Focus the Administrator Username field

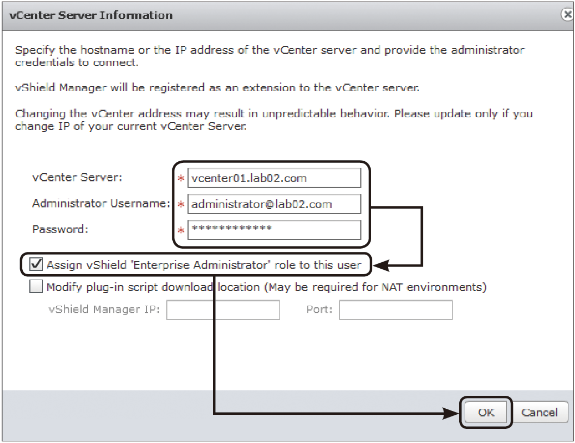tap(274, 204)
